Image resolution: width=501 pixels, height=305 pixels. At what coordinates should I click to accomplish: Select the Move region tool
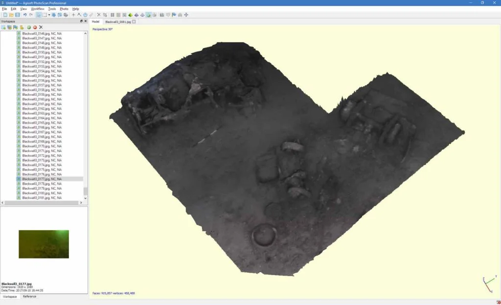[x=54, y=15]
